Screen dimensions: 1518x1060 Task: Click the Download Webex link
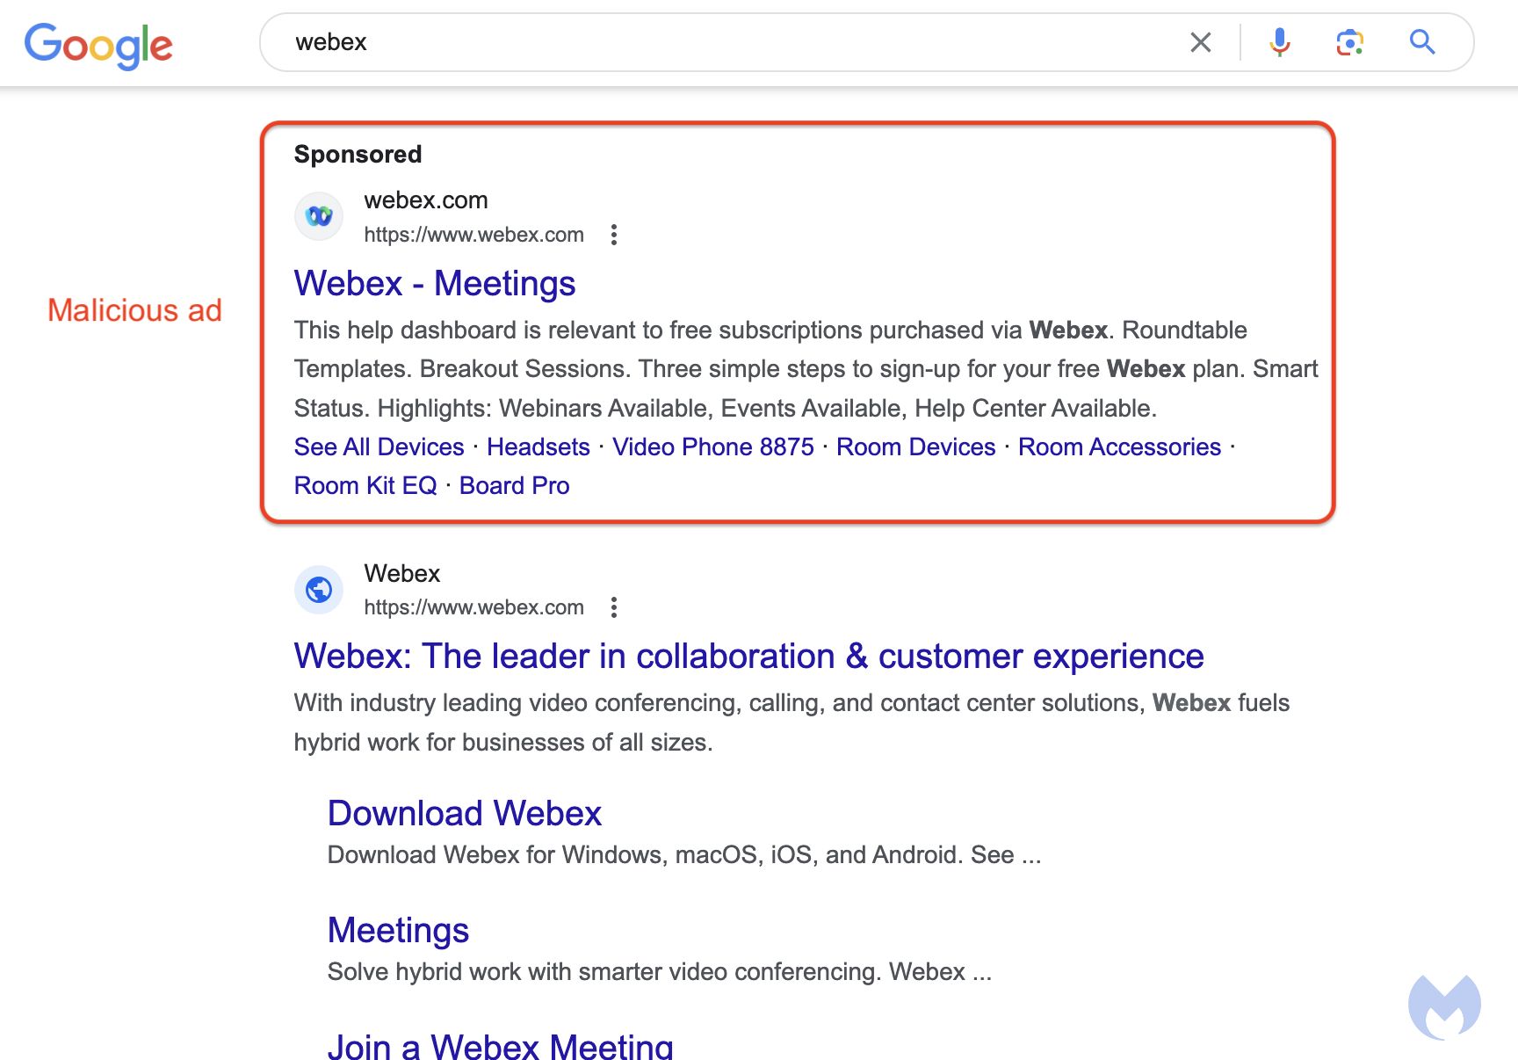pyautogui.click(x=464, y=814)
